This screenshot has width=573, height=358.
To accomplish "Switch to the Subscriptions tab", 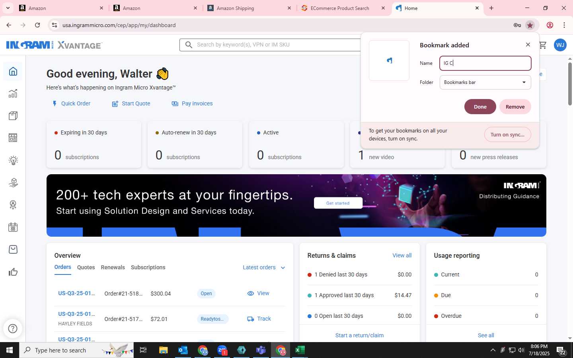I will (148, 267).
